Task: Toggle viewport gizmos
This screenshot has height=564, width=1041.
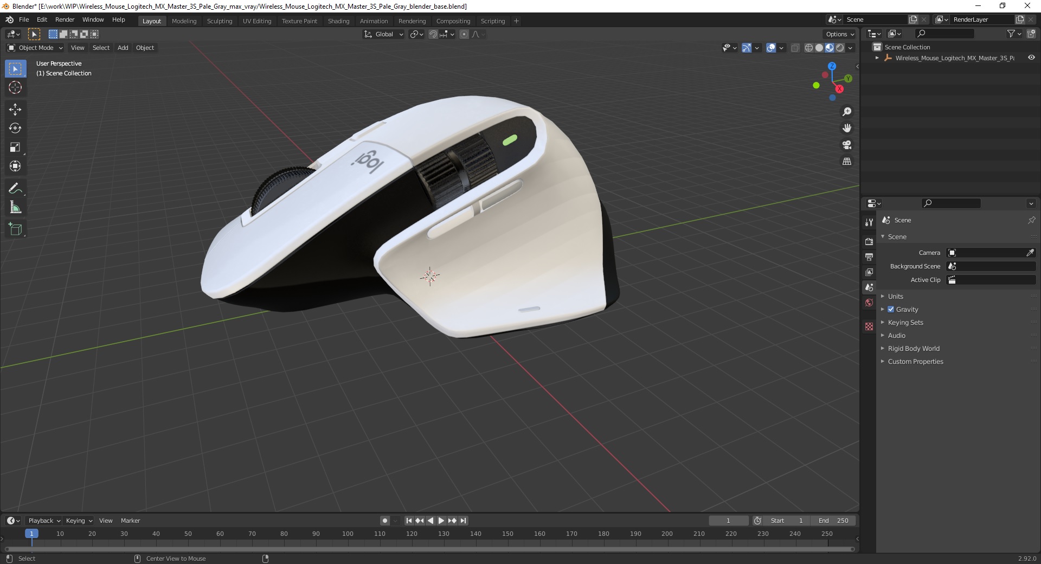Action: (x=747, y=48)
